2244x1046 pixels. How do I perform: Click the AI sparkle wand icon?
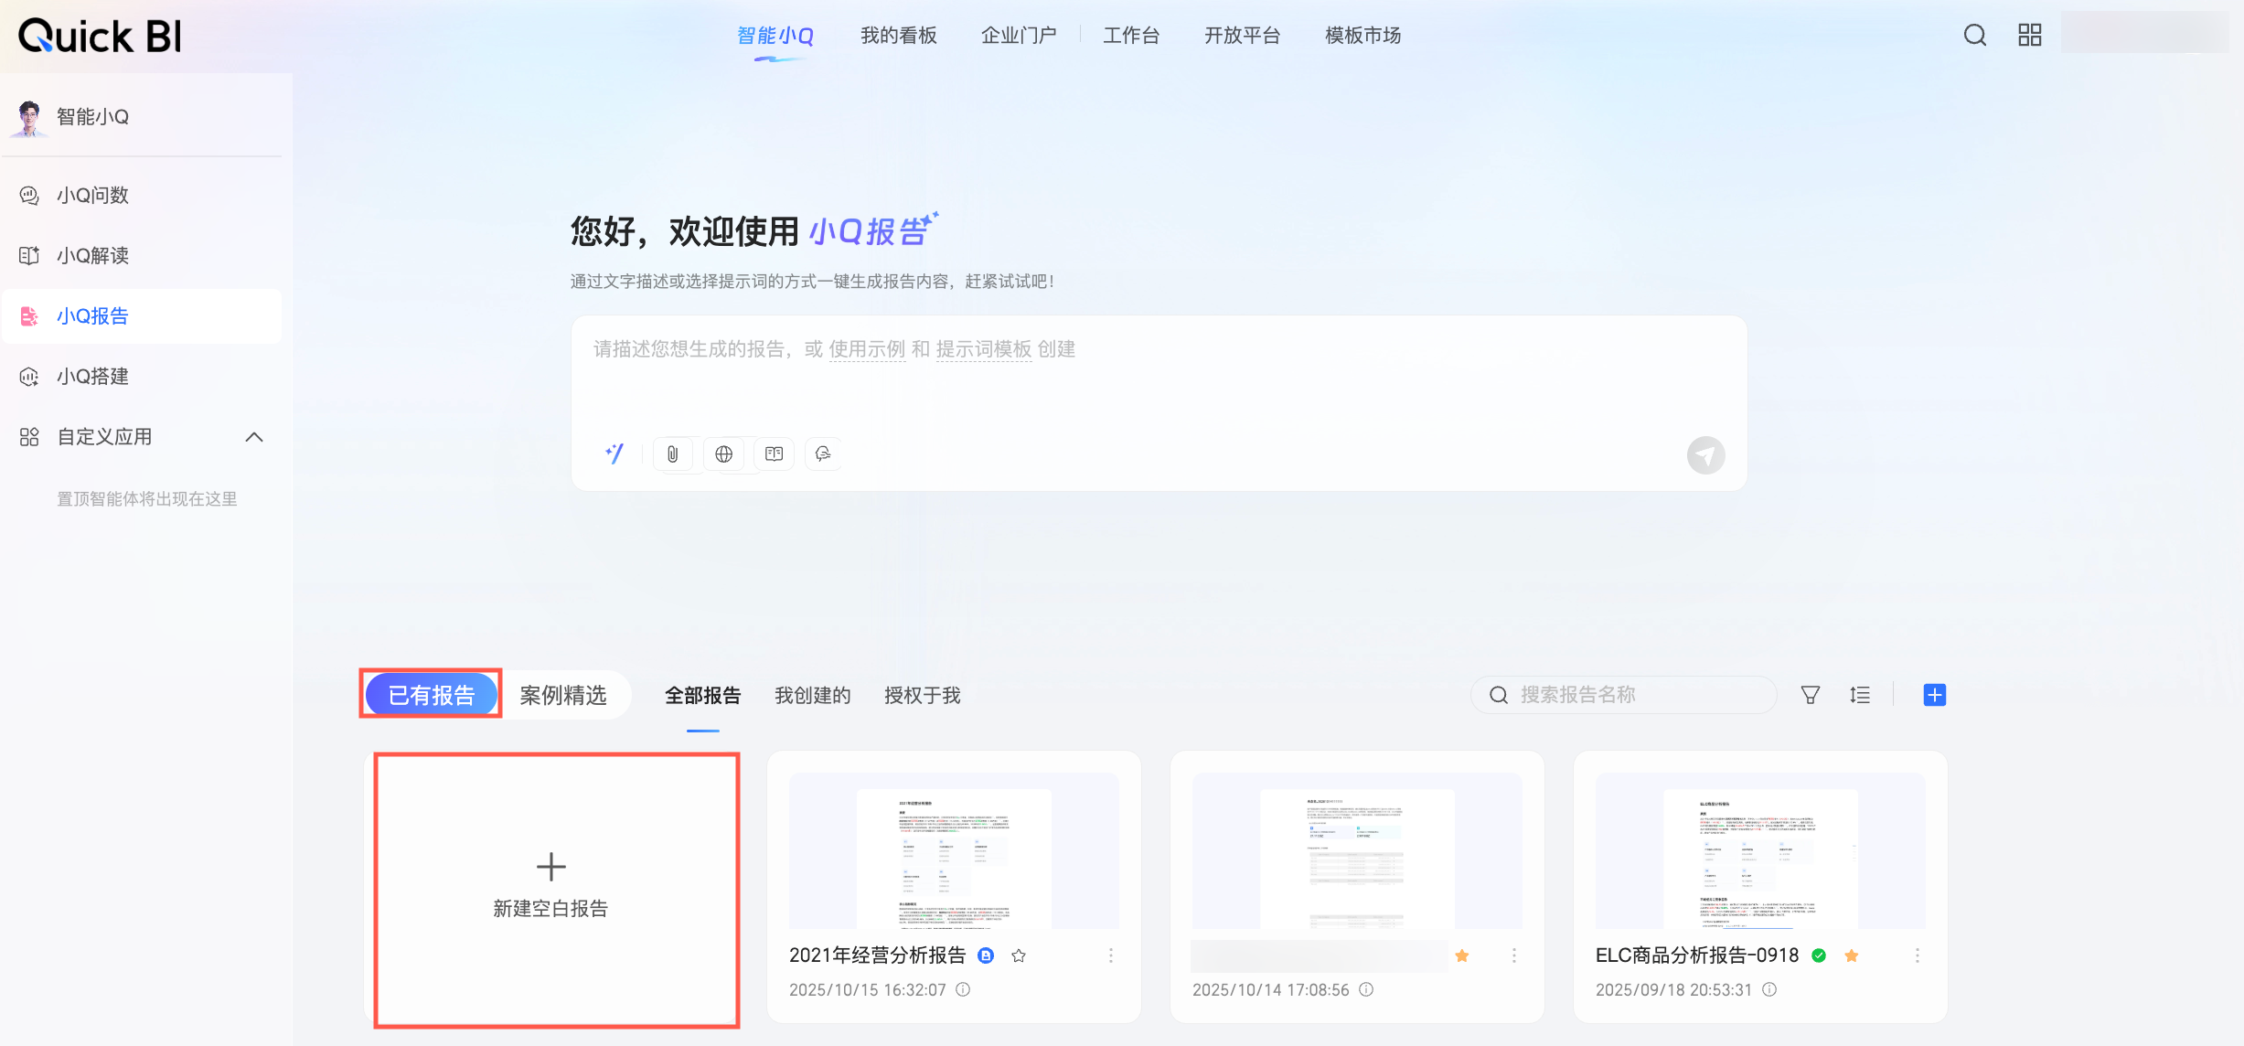coord(614,454)
